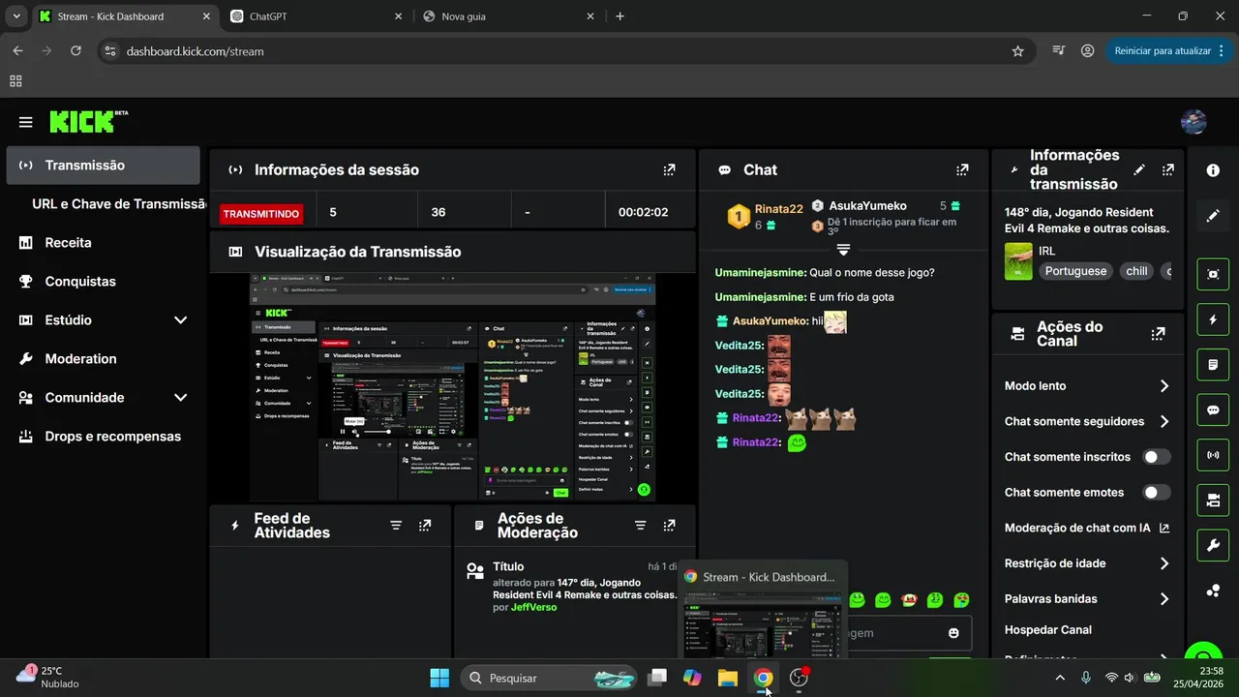The width and height of the screenshot is (1239, 697).
Task: Pop out the Ações do Canal panel
Action: point(1158,334)
